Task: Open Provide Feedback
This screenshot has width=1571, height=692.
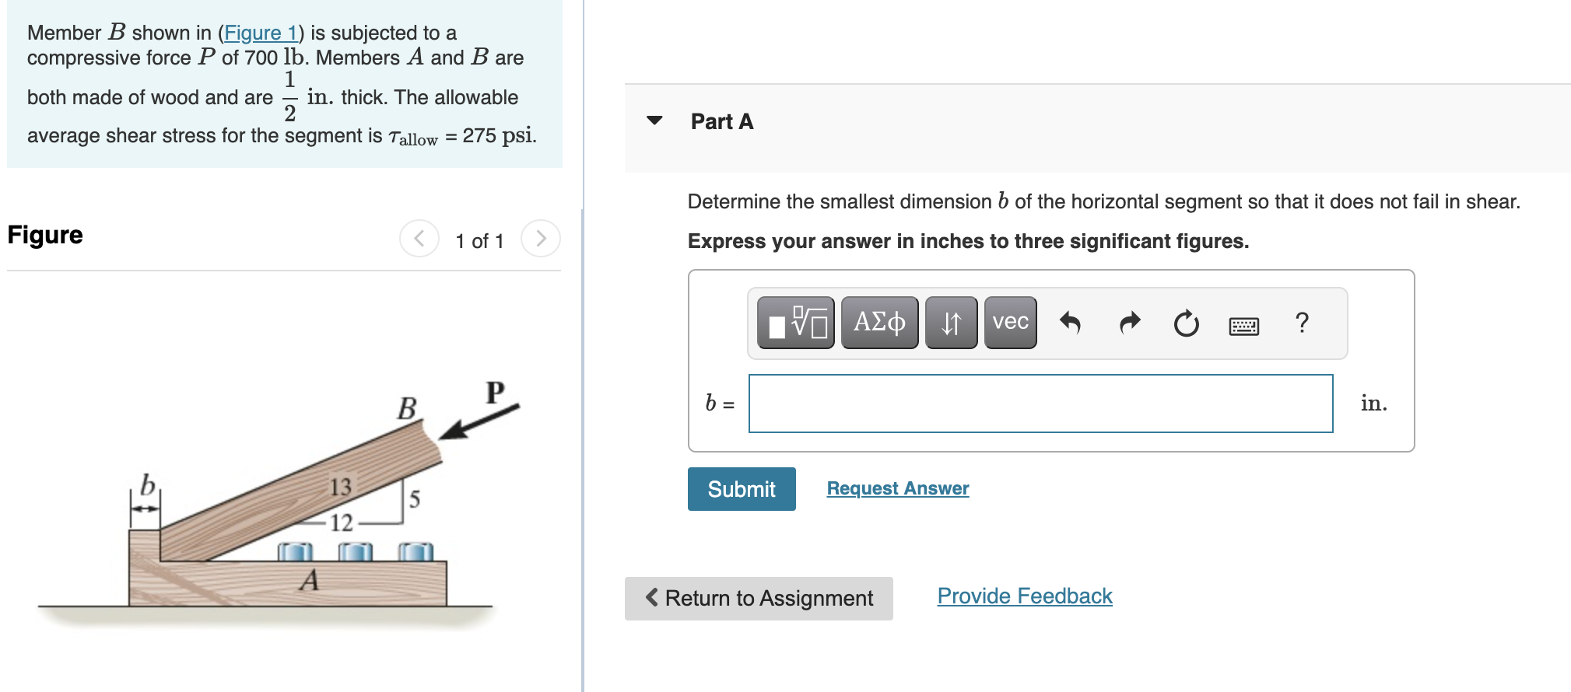Action: click(x=1024, y=596)
